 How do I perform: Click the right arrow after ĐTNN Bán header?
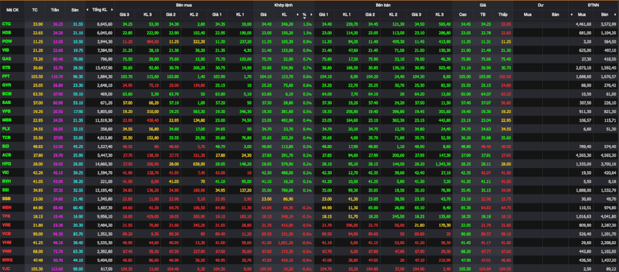pyautogui.click(x=616, y=15)
